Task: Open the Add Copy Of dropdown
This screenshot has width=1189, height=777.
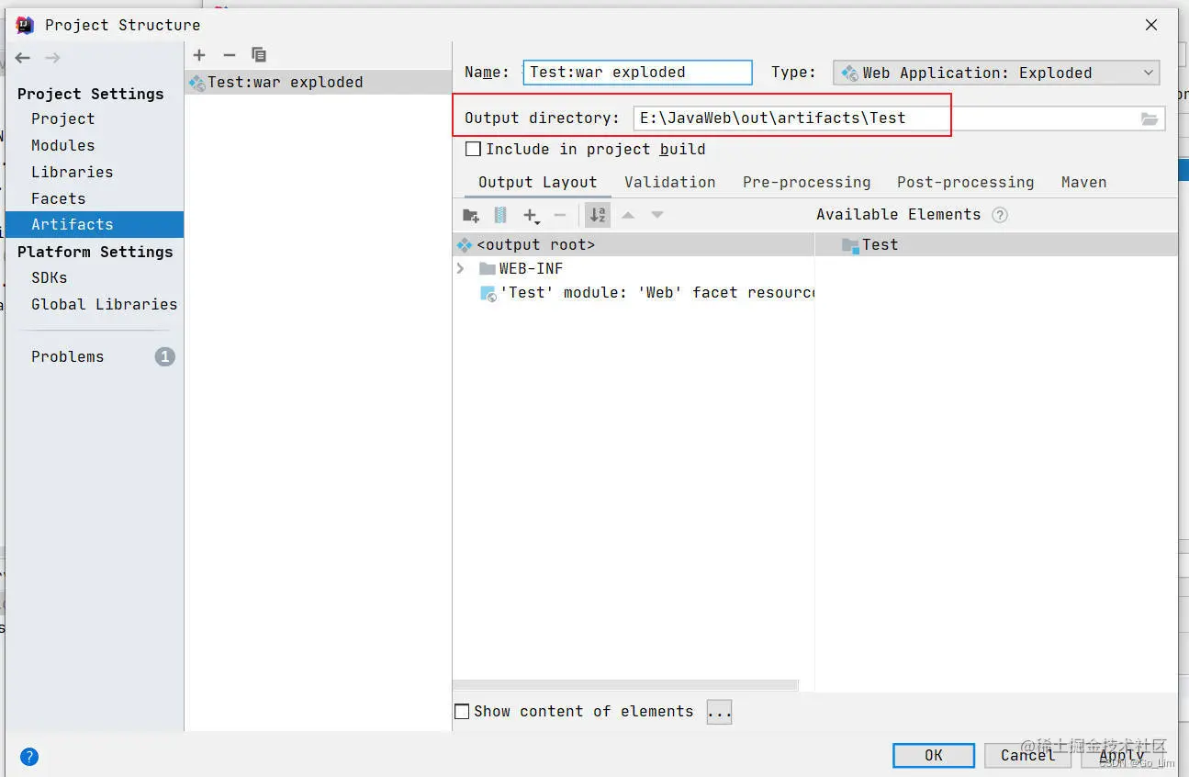Action: (532, 216)
